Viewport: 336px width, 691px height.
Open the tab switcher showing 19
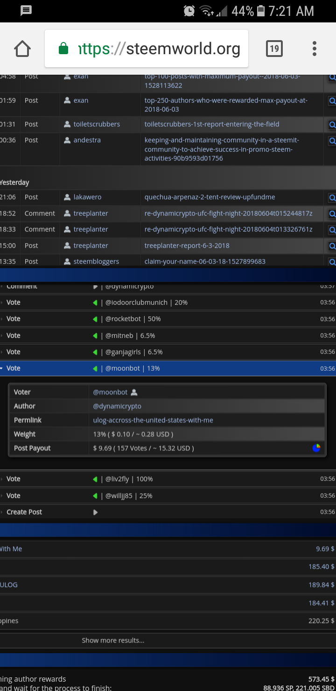point(274,49)
